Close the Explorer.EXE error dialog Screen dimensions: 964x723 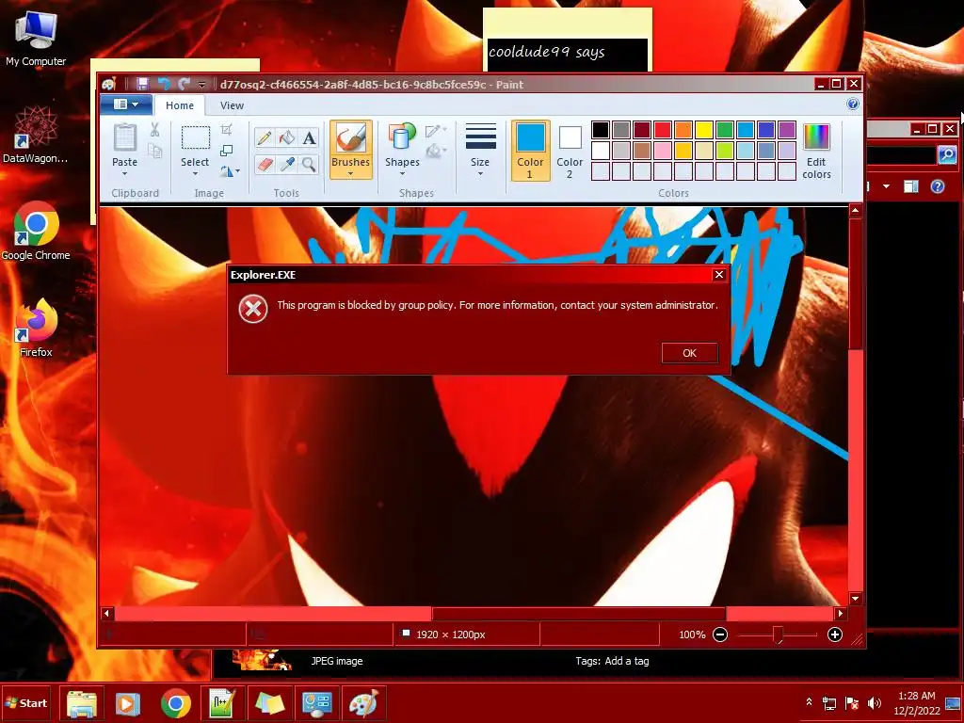coord(719,275)
